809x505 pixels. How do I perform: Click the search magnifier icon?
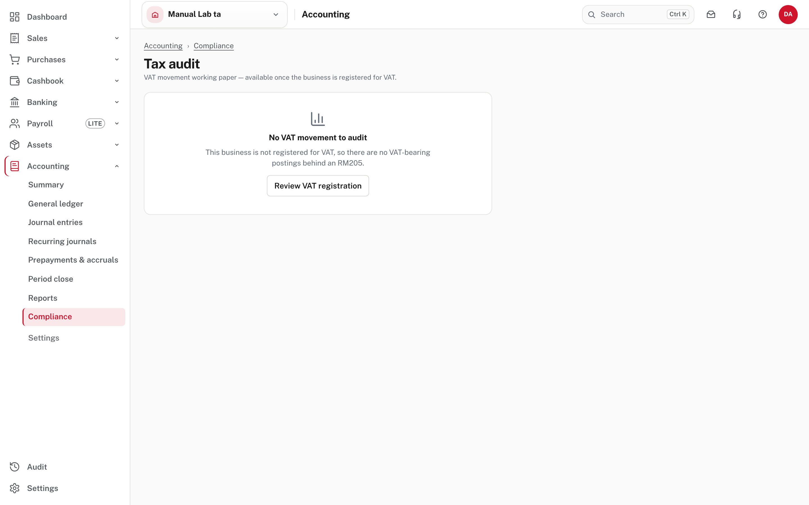point(591,15)
